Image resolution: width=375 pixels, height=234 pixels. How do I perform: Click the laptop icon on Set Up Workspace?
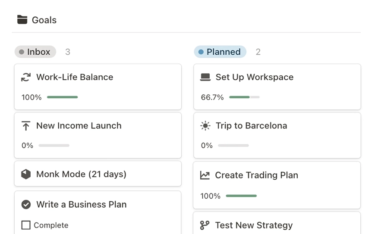pos(205,77)
